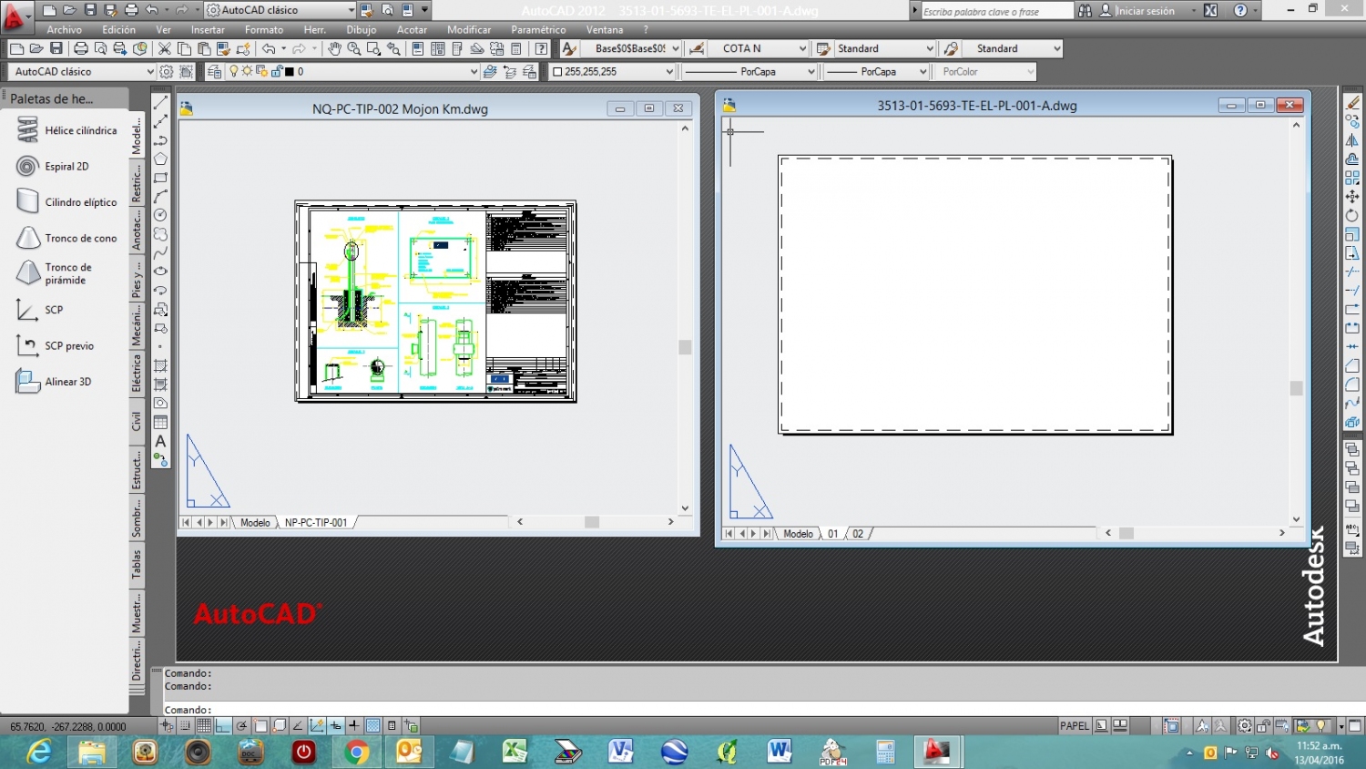Switch to layout tab 02 in right drawing
Viewport: 1366px width, 769px height.
[858, 534]
